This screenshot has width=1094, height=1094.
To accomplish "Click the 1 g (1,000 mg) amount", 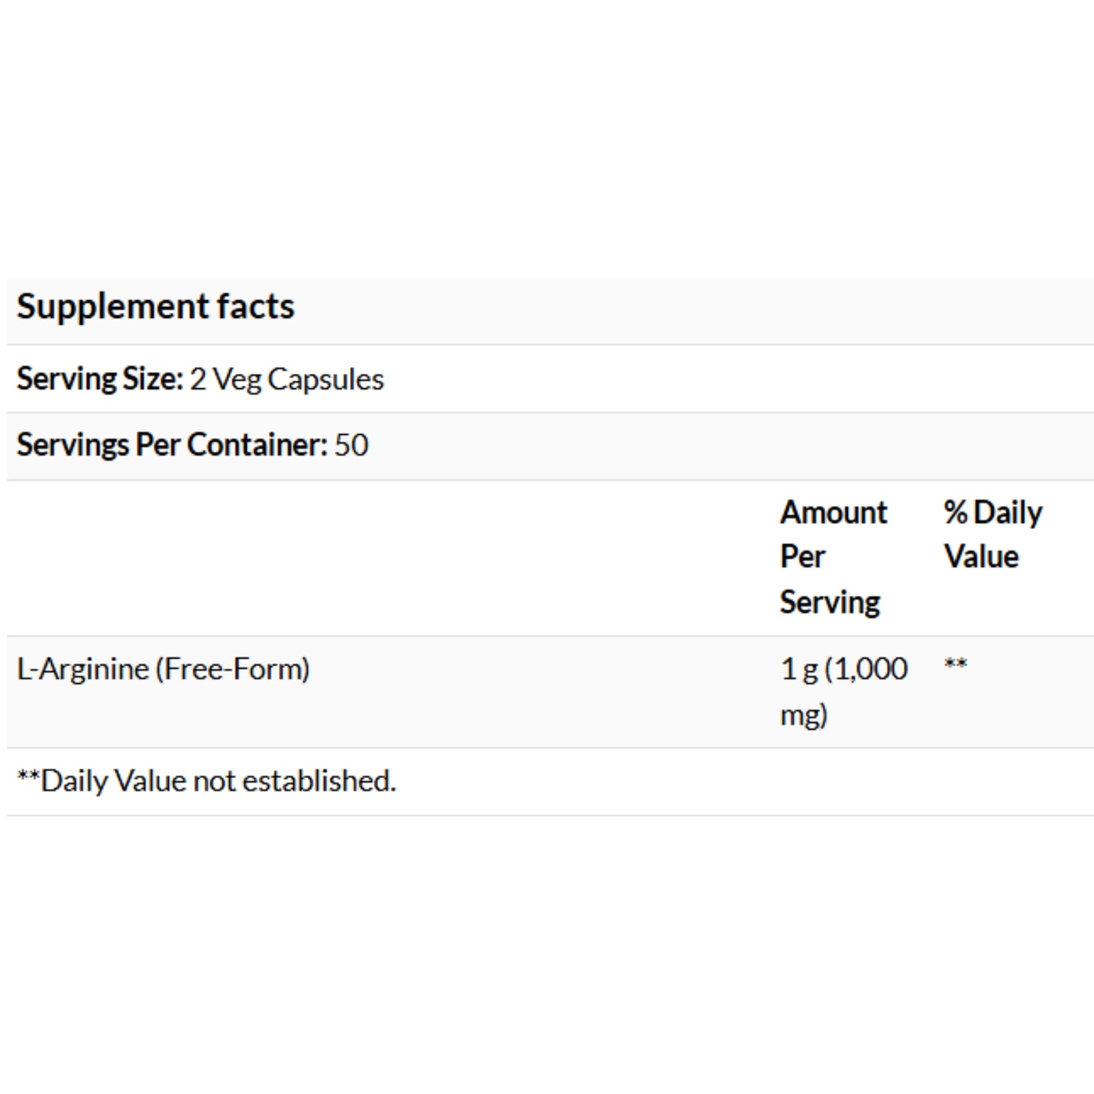I will (x=844, y=692).
